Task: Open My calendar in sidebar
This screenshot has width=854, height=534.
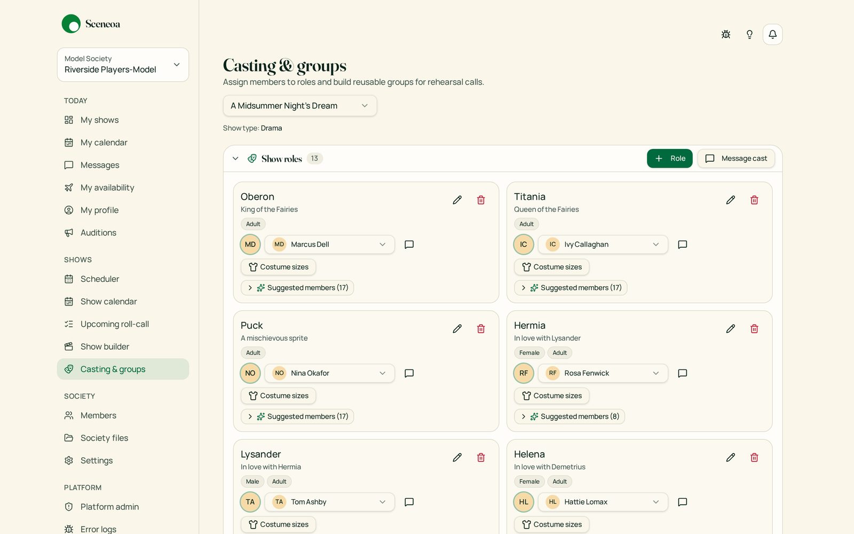Action: [123, 143]
